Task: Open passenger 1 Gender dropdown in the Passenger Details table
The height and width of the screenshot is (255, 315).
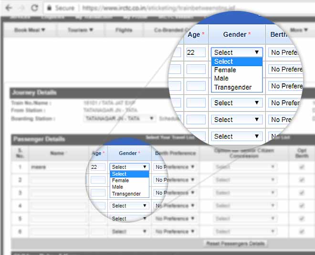Action: [129, 167]
